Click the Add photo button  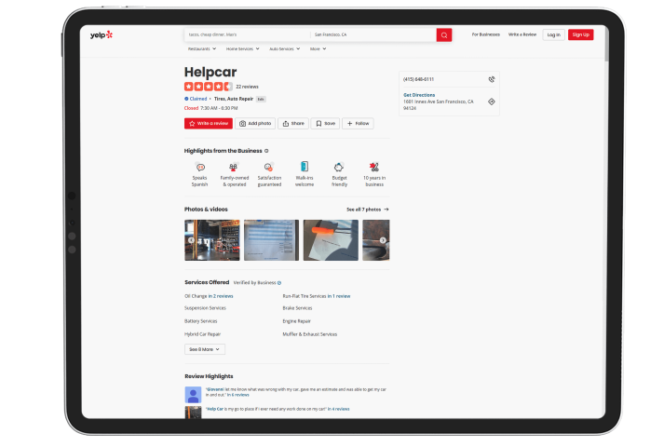255,124
